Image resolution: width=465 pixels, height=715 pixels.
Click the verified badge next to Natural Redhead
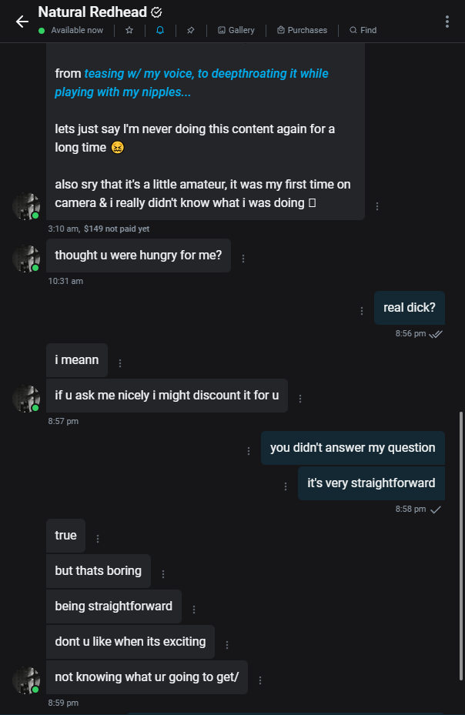click(x=156, y=12)
